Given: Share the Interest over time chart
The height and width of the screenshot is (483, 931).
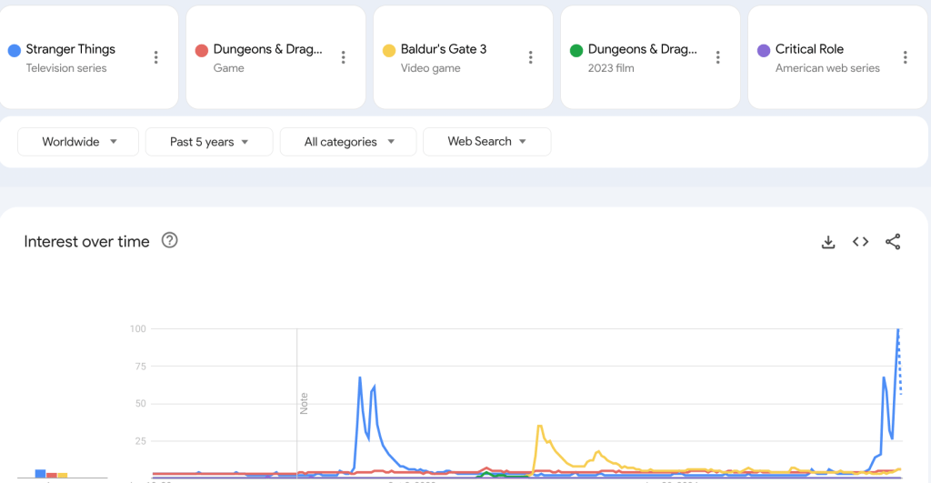Looking at the screenshot, I should tap(893, 242).
